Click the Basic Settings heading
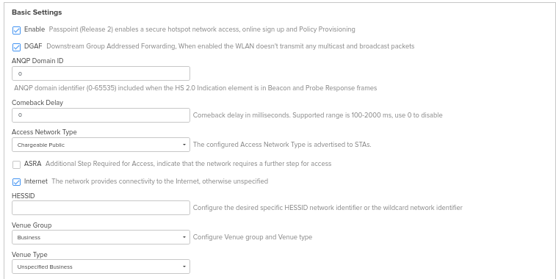556x279 pixels. pos(37,12)
